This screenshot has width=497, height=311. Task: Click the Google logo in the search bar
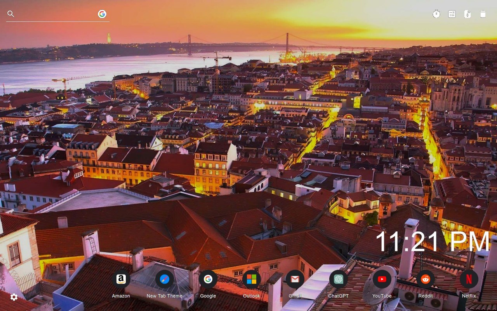(102, 14)
